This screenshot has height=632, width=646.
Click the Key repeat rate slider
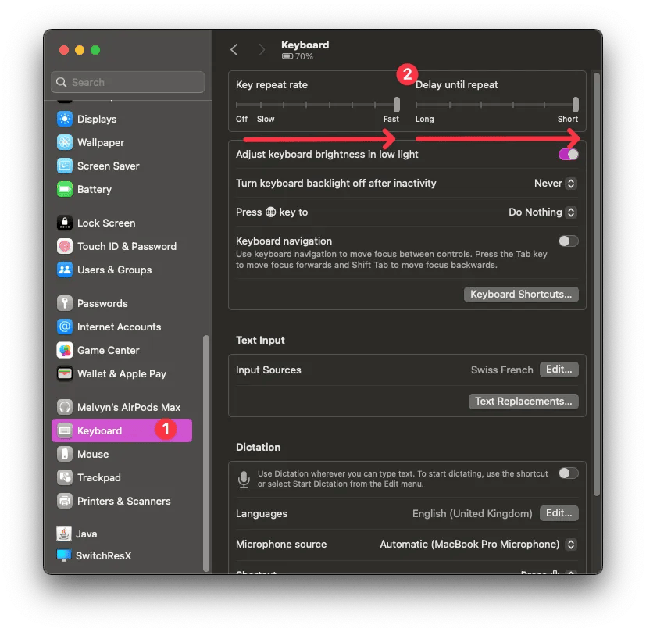pyautogui.click(x=318, y=104)
